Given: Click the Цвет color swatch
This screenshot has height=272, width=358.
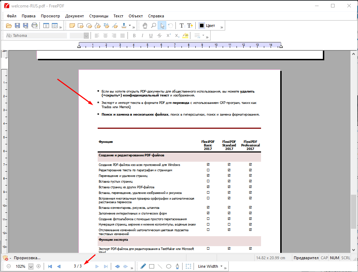Looking at the screenshot, I should coord(202,26).
